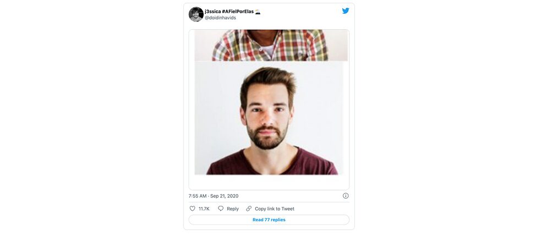
Task: Click the reply speech bubble icon
Action: click(221, 209)
